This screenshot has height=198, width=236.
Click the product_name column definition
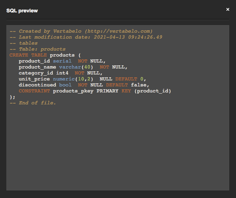pyautogui.click(x=73, y=67)
